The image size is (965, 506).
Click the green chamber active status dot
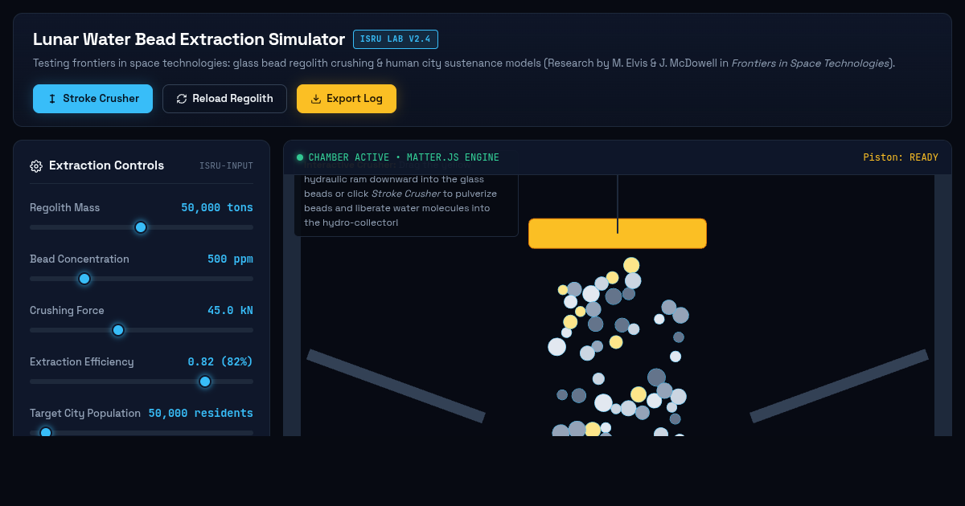(x=300, y=157)
